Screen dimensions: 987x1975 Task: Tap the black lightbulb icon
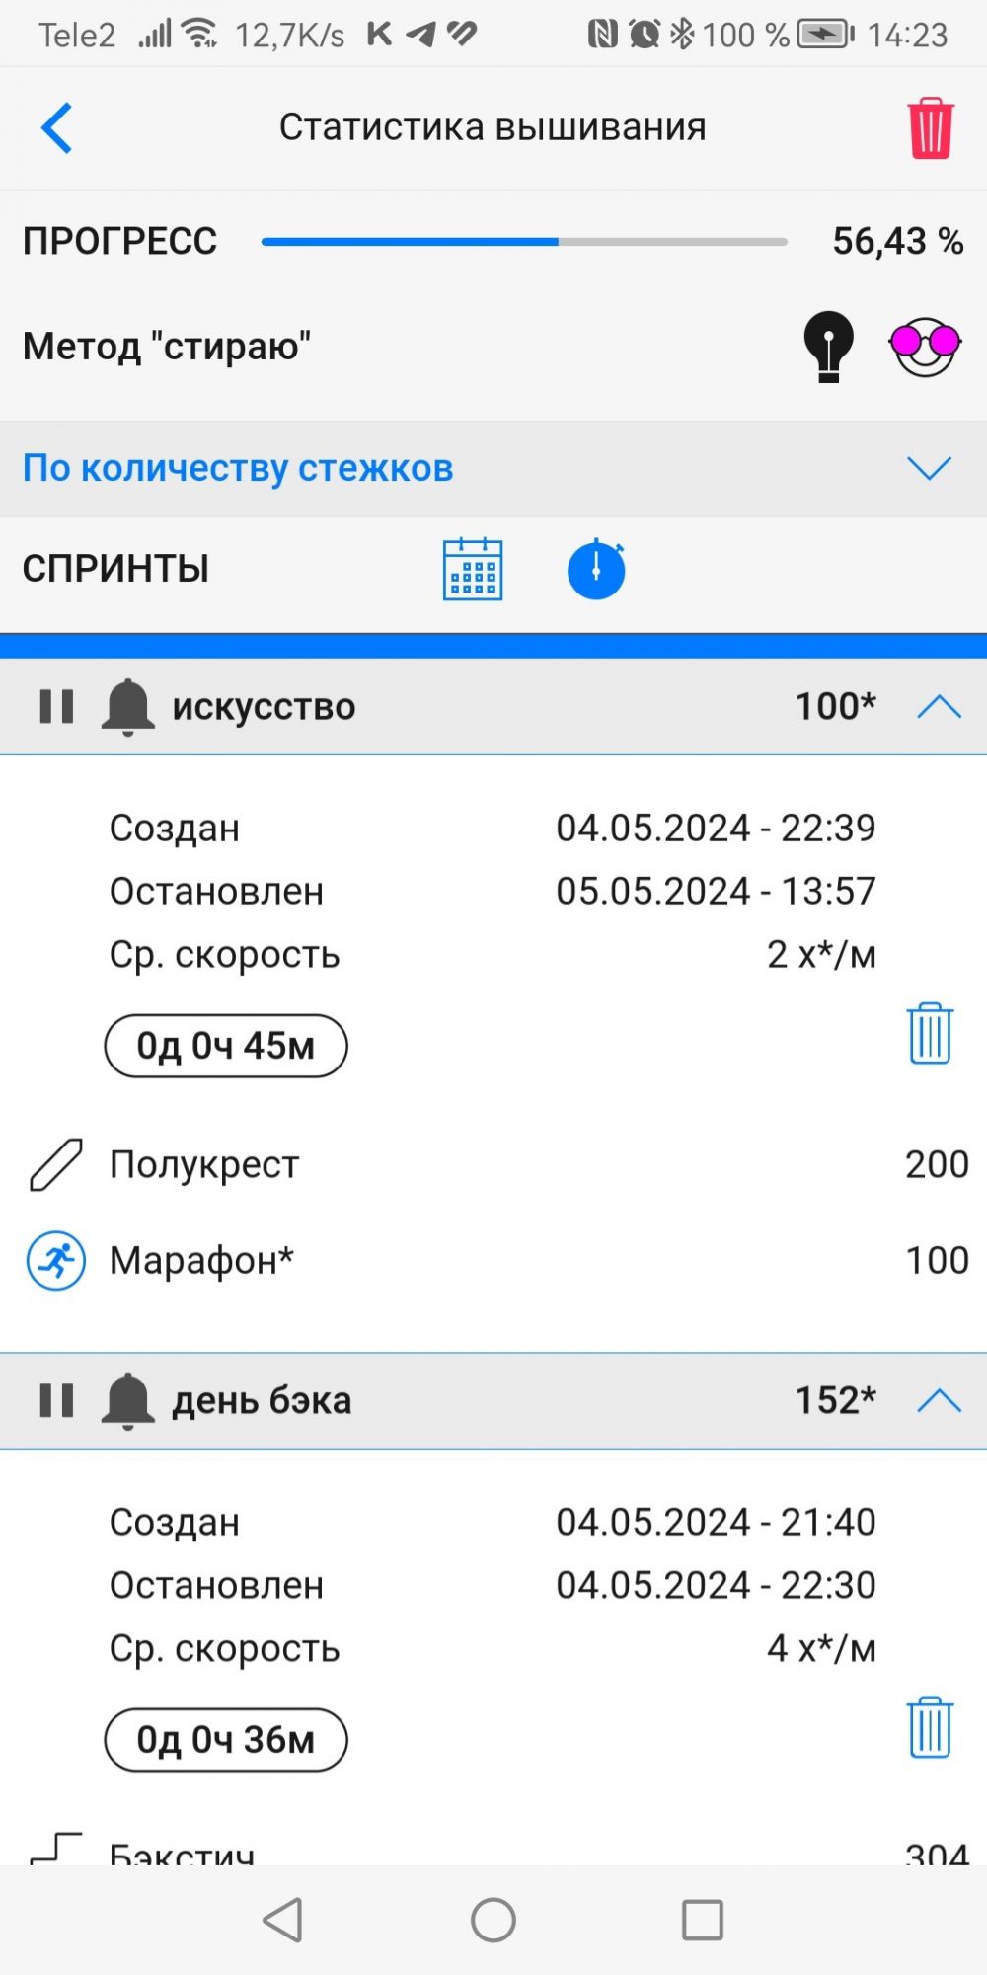pyautogui.click(x=828, y=346)
